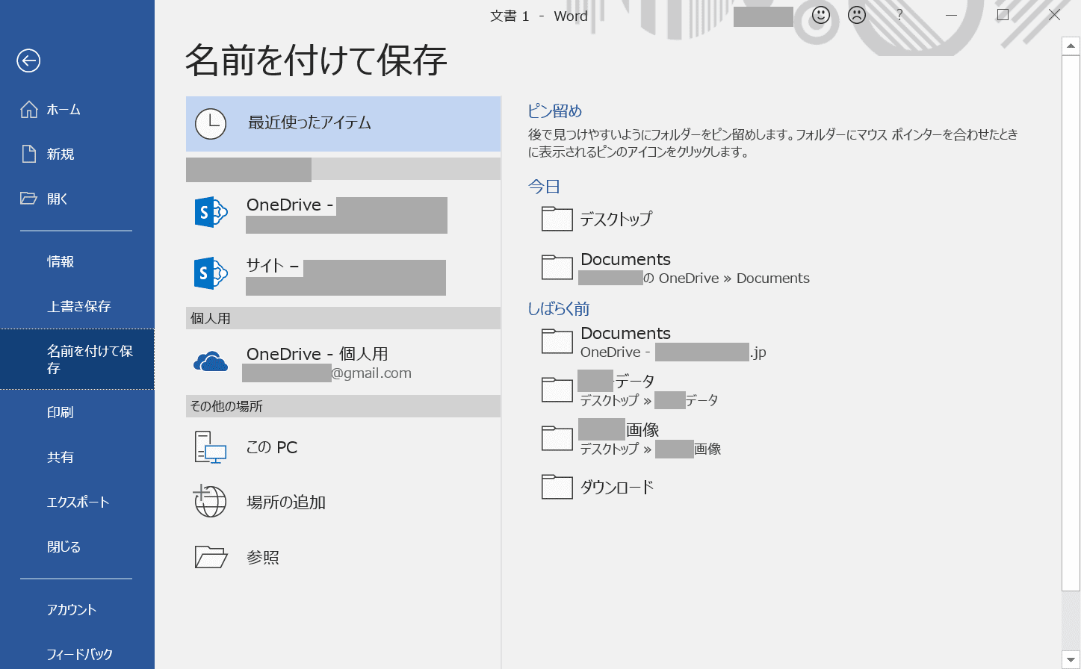Select 最近使ったアイテム location
The width and height of the screenshot is (1081, 669).
[343, 124]
